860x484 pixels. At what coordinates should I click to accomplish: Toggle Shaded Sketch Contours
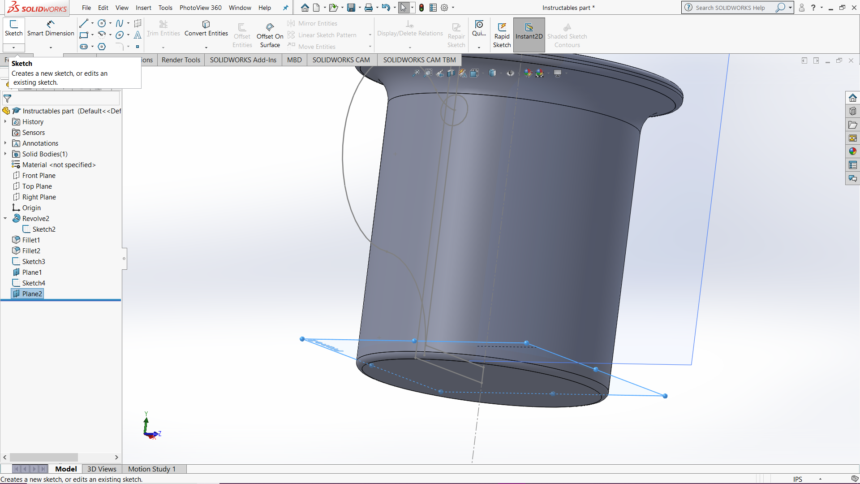[x=567, y=34]
